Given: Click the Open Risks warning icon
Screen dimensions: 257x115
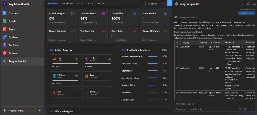Looking at the screenshot, I should coord(135,31).
